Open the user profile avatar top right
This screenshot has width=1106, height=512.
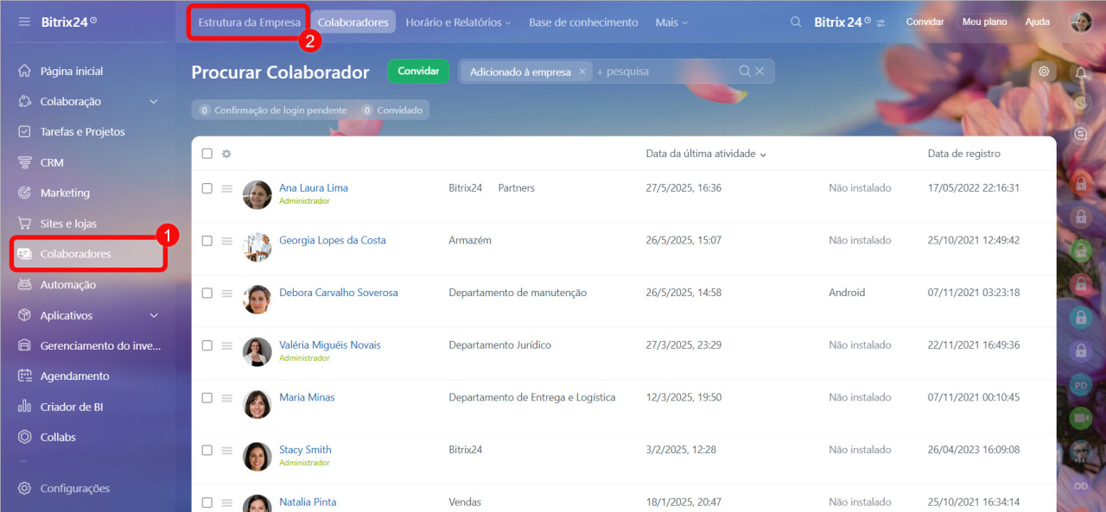(x=1081, y=22)
